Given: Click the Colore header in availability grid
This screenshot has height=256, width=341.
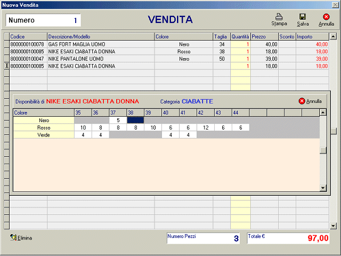Looking at the screenshot, I should pyautogui.click(x=44, y=113).
